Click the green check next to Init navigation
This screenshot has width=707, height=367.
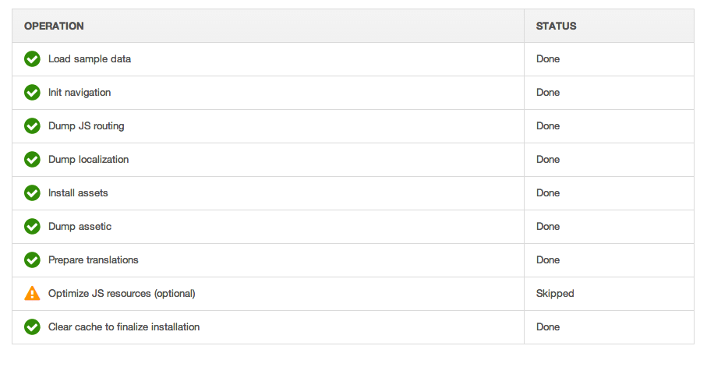pos(32,93)
